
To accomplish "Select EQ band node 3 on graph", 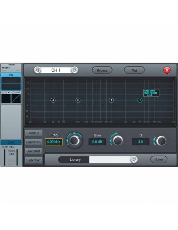I will pyautogui.click(x=78, y=100).
